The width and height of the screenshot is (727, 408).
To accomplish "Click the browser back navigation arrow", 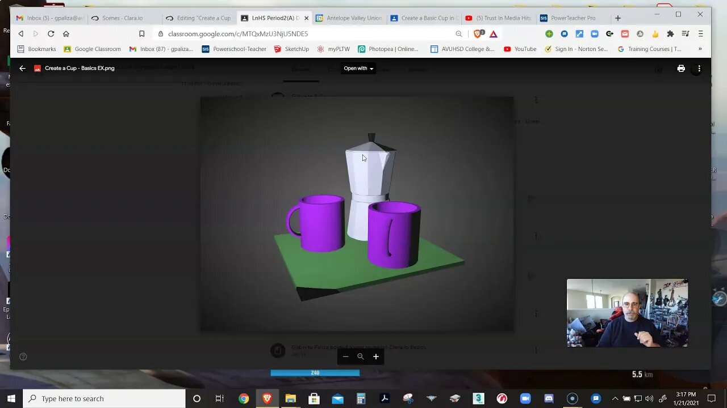I will pyautogui.click(x=21, y=34).
